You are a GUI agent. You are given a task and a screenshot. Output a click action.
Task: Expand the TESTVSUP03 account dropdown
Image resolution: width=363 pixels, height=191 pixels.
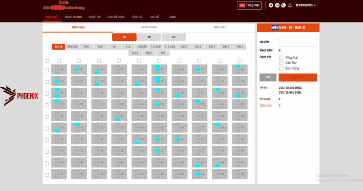point(306,5)
